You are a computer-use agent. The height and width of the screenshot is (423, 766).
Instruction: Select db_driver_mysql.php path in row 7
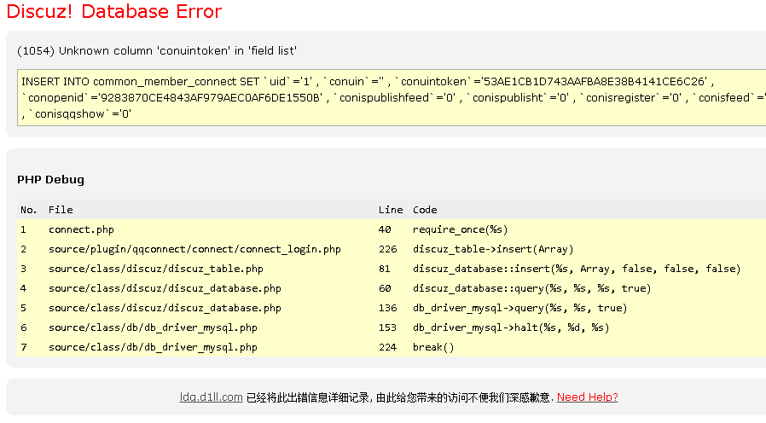[153, 347]
